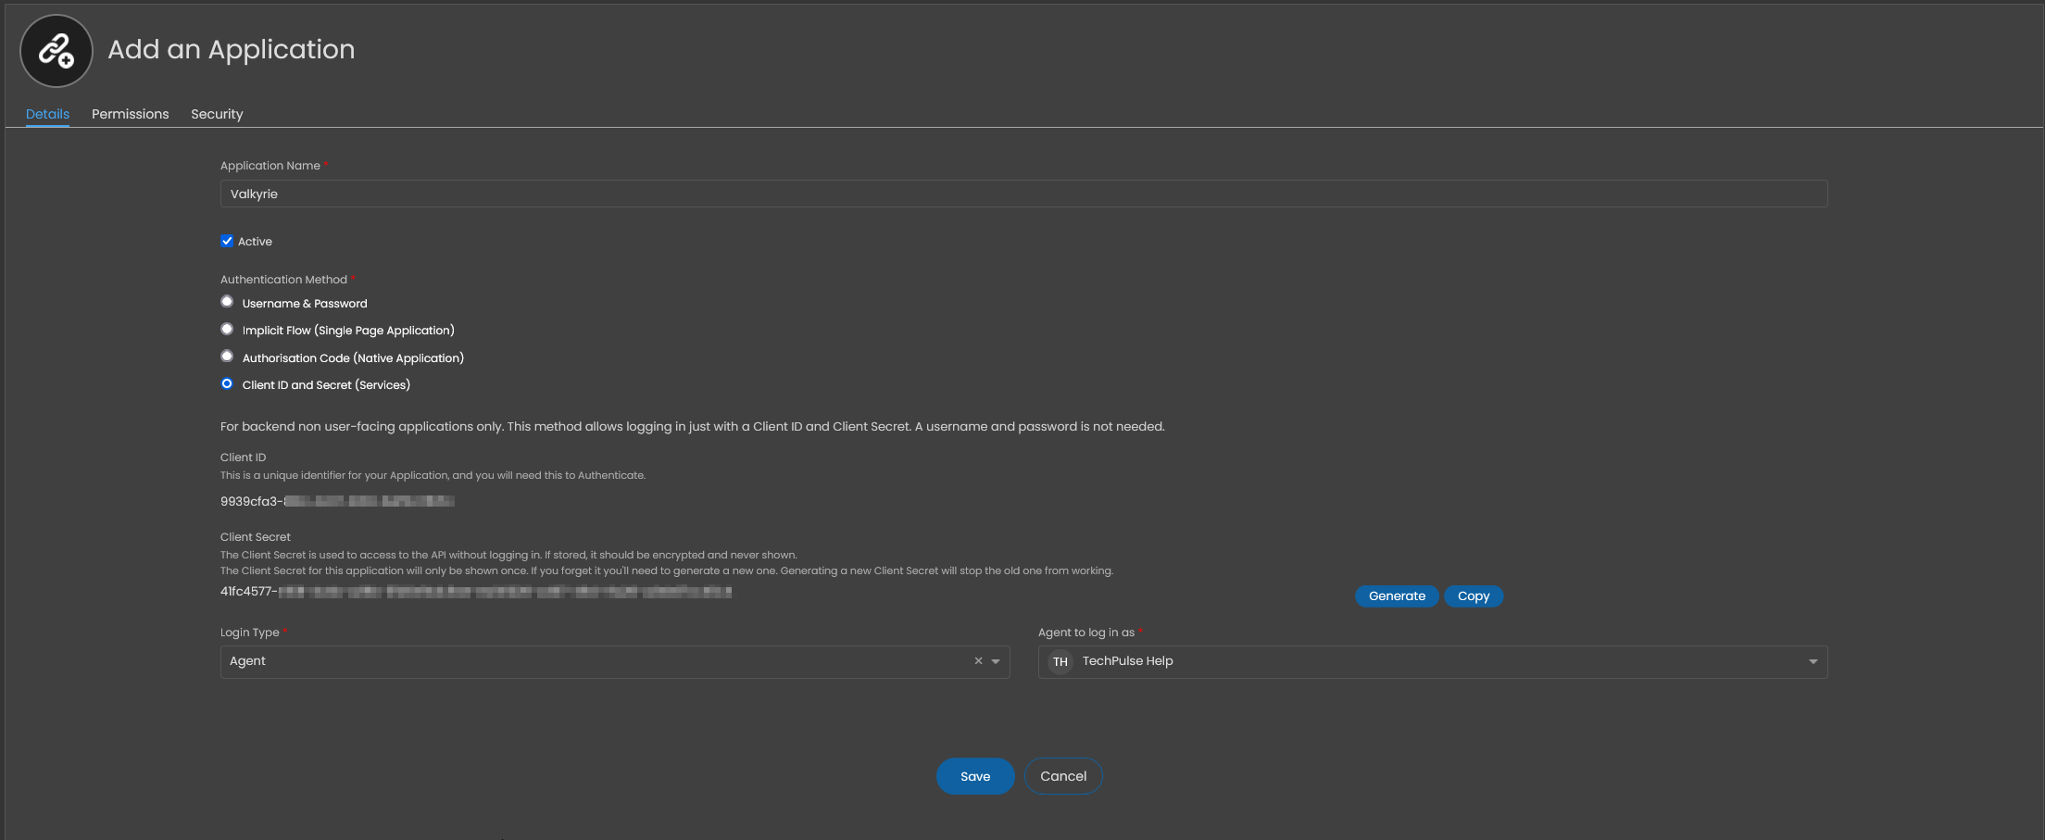
Task: Save the application
Action: click(x=975, y=776)
